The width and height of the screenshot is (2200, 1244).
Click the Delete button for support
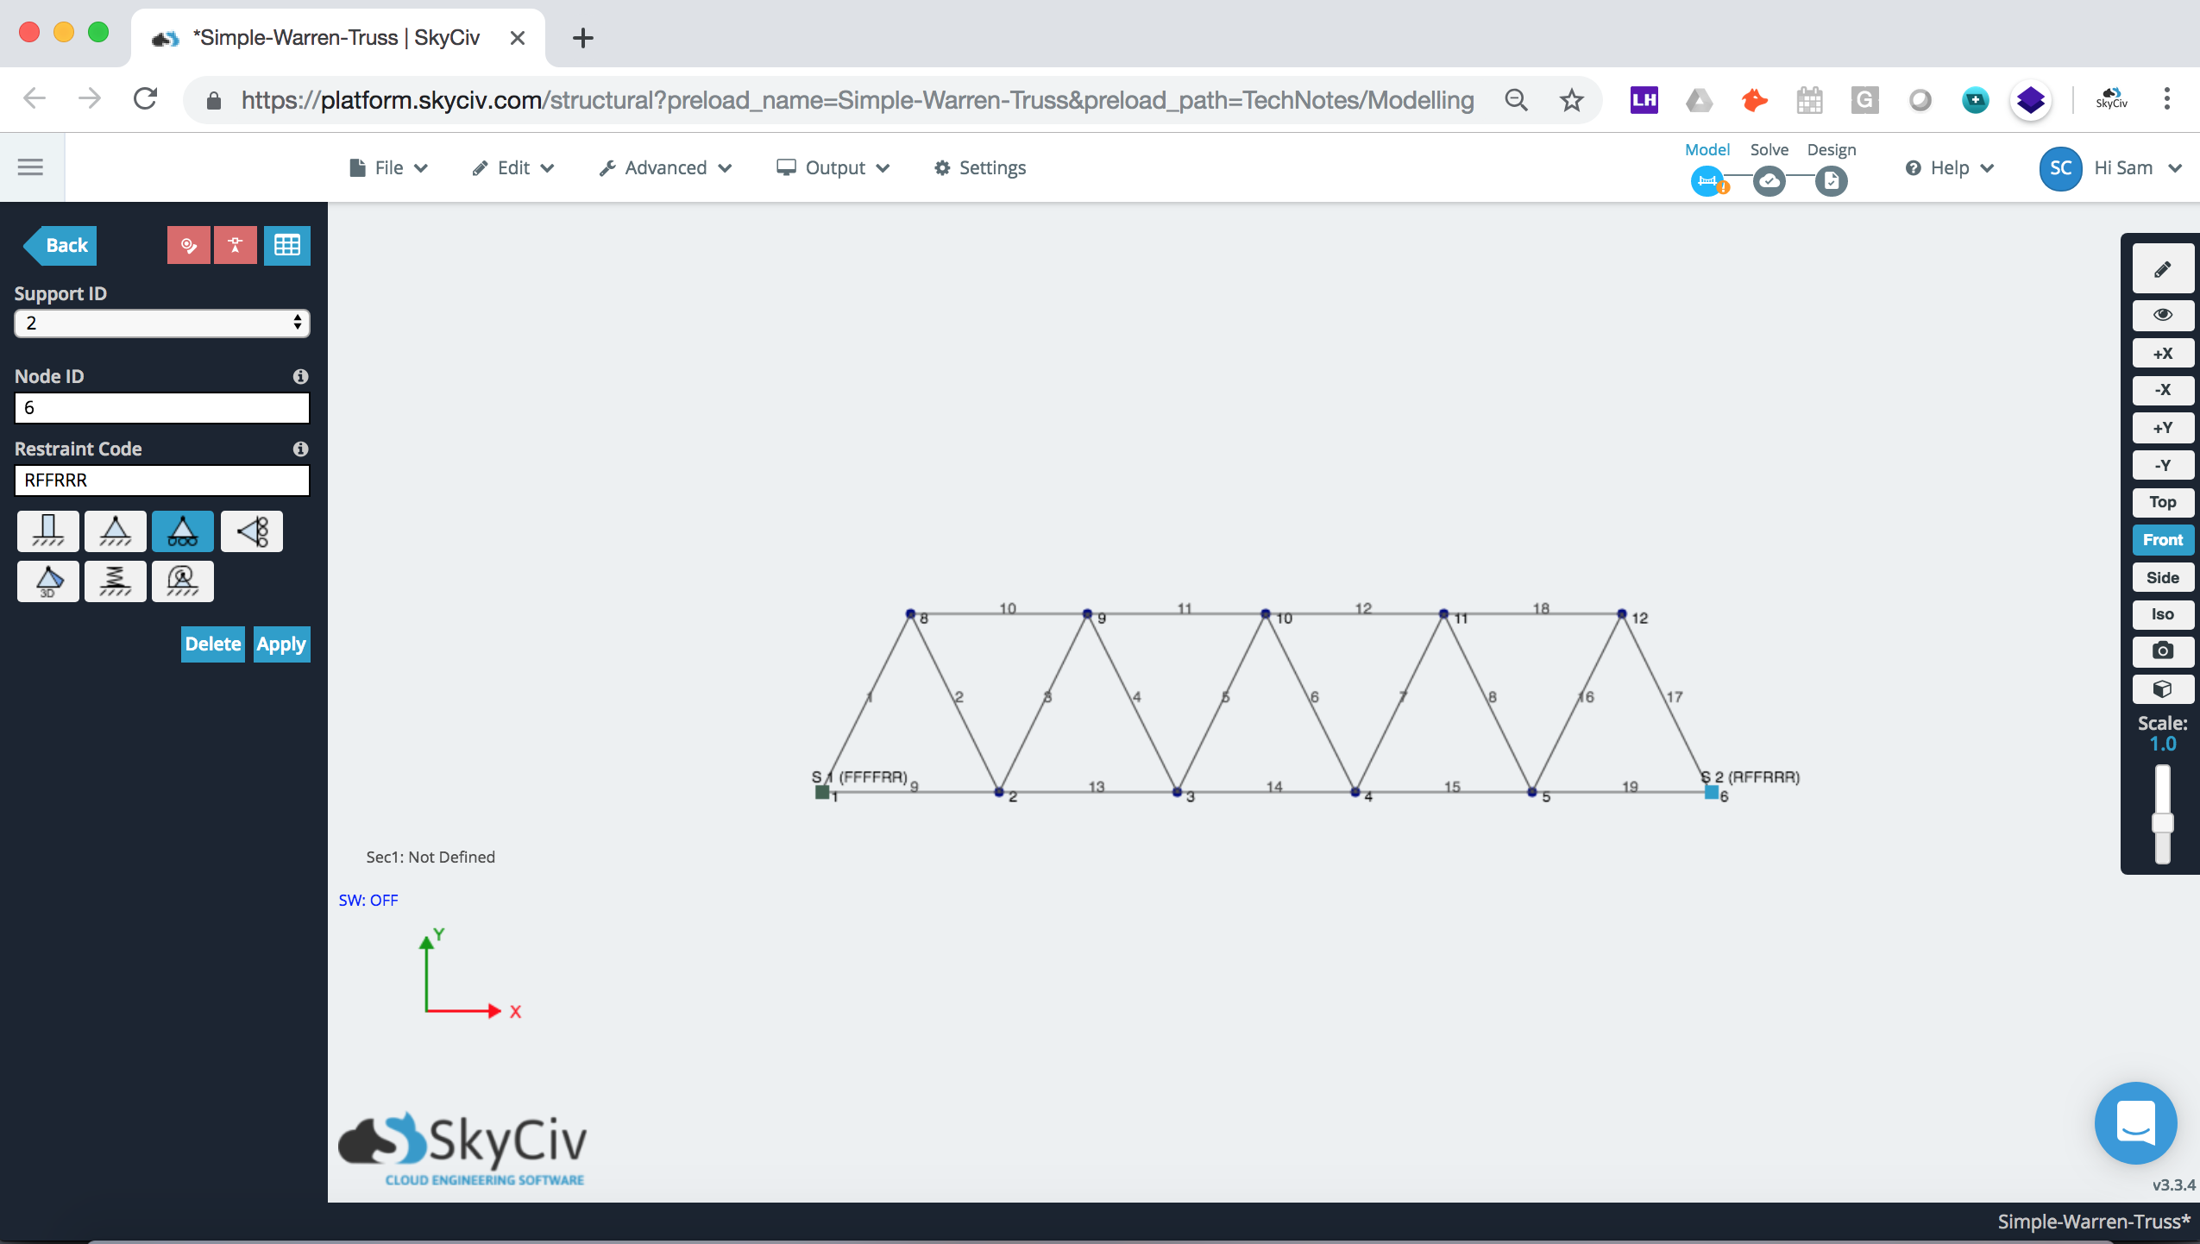[211, 643]
